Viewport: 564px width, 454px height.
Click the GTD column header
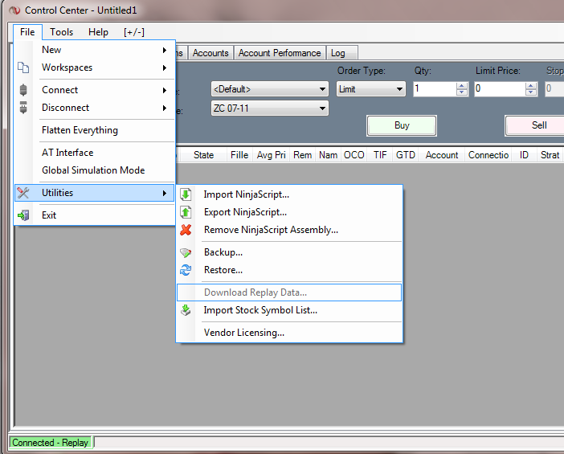click(x=406, y=155)
